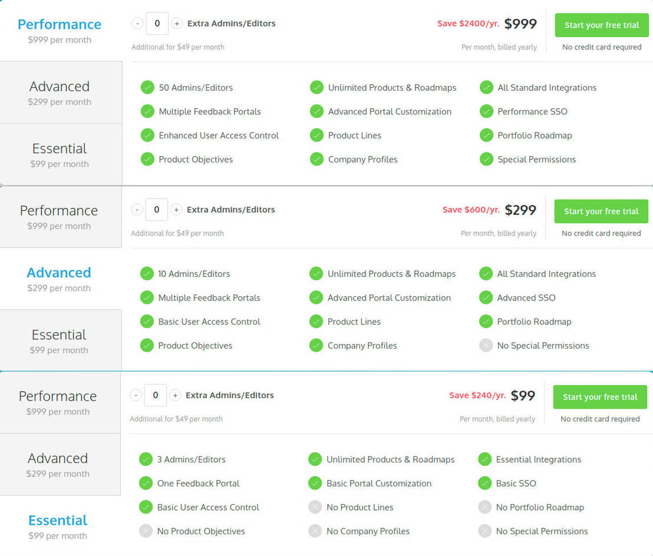Click the checkmark beside Unlimited Products & Roadmaps in $99 panel
653x556 pixels.
(x=315, y=459)
